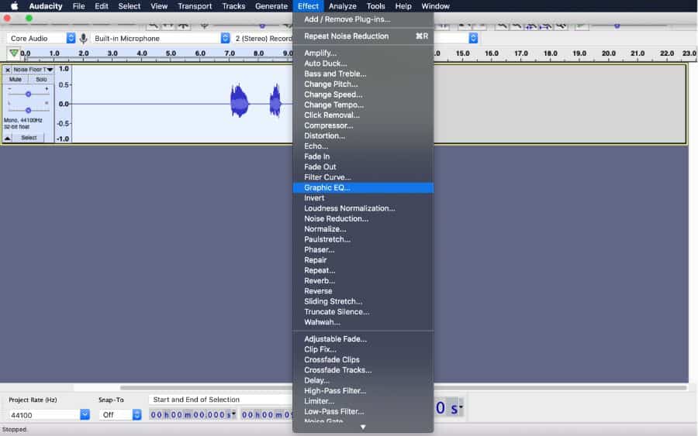Select the highlighted Graphic EQ effect
The width and height of the screenshot is (698, 436).
pyautogui.click(x=363, y=187)
